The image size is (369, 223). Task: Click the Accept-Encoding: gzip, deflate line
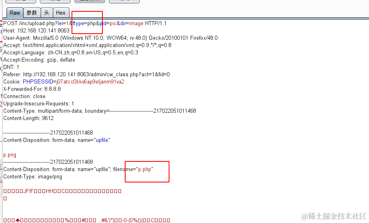point(39,60)
